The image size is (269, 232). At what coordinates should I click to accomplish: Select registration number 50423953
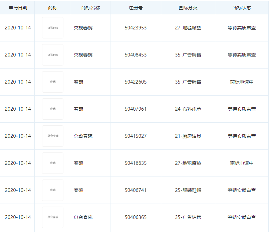(136, 28)
